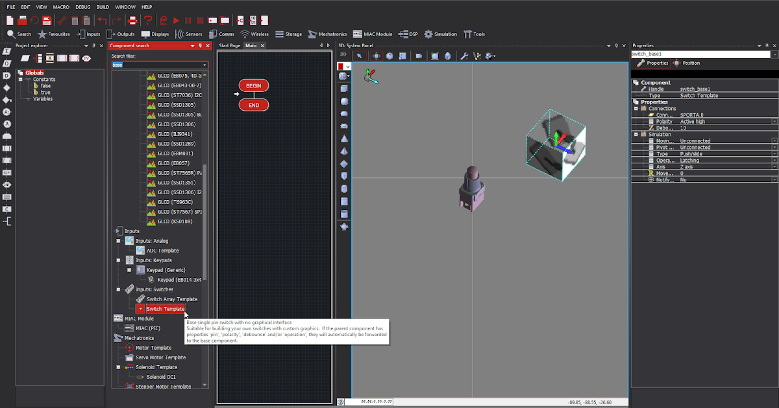Open the VIEW menu
Image resolution: width=779 pixels, height=408 pixels.
pyautogui.click(x=42, y=6)
